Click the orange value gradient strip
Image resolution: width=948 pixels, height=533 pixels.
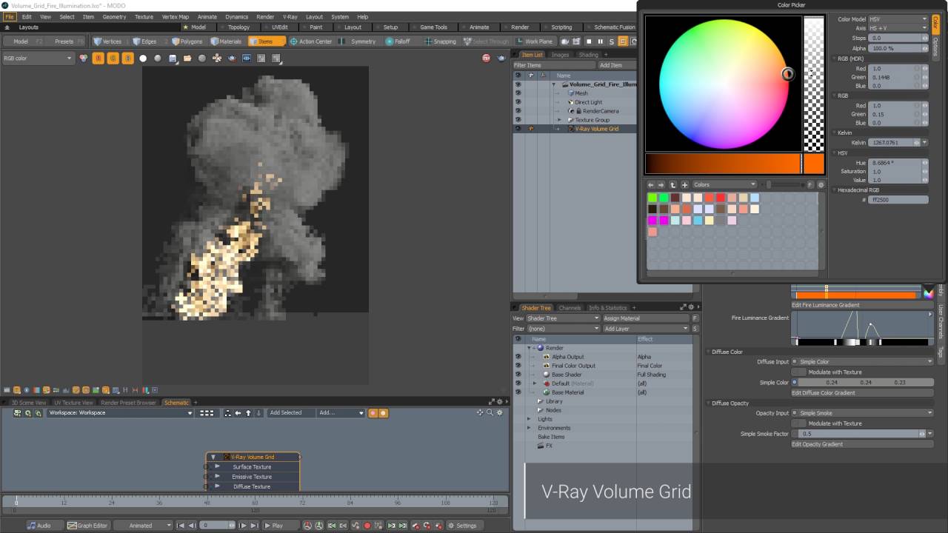point(723,164)
